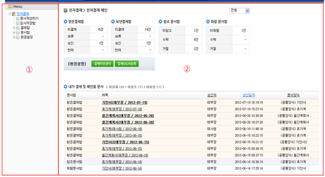Viewport: 325px width, 177px height.
Task: Open 휴가계 document submitted at 2012-06-15 10:22:15
Action: tap(122, 135)
